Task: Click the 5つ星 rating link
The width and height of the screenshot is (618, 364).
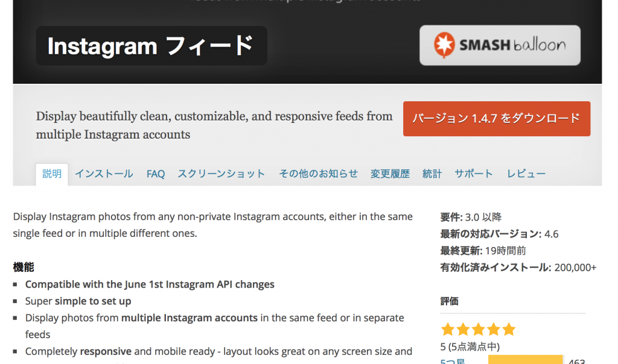Action: (453, 361)
